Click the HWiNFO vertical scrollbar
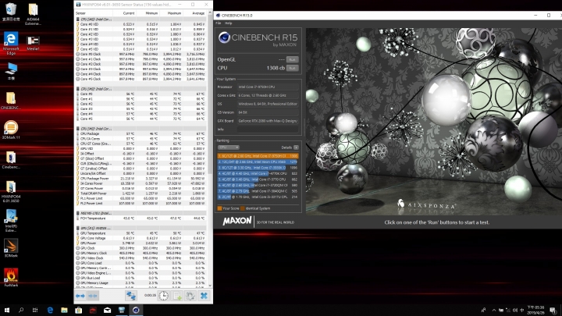The height and width of the screenshot is (316, 562). (x=210, y=93)
